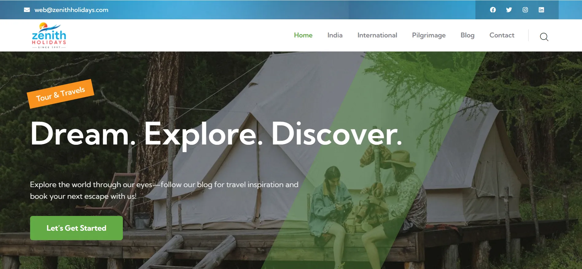582x269 pixels.
Task: Click the Explore the world paragraph text
Action: 164,190
